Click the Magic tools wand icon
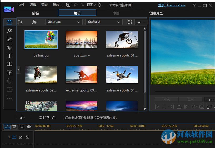 [x=22, y=118]
